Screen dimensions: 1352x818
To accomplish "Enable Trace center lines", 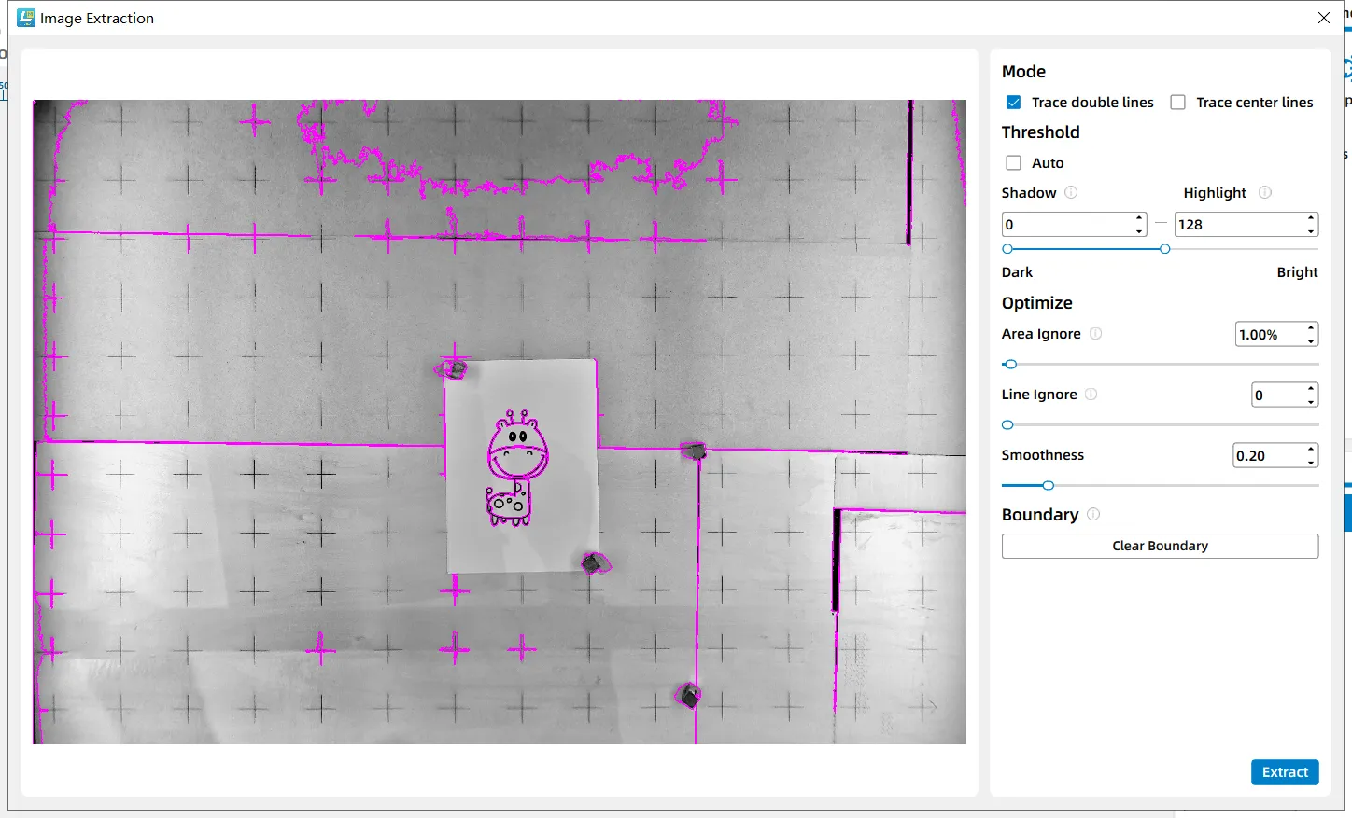I will (1178, 103).
